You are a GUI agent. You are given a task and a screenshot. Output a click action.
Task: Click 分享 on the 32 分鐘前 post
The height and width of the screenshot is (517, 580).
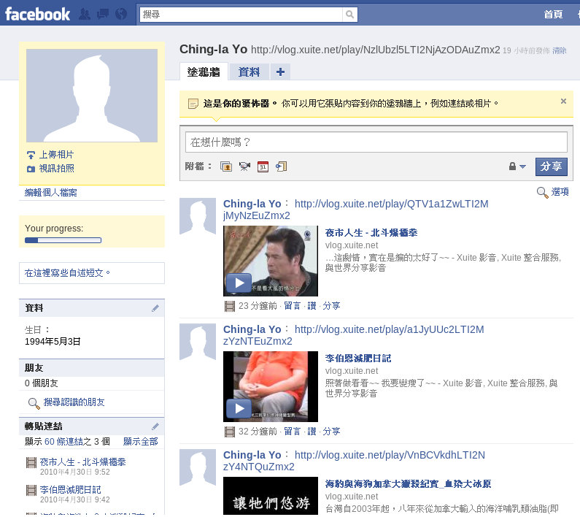(331, 432)
